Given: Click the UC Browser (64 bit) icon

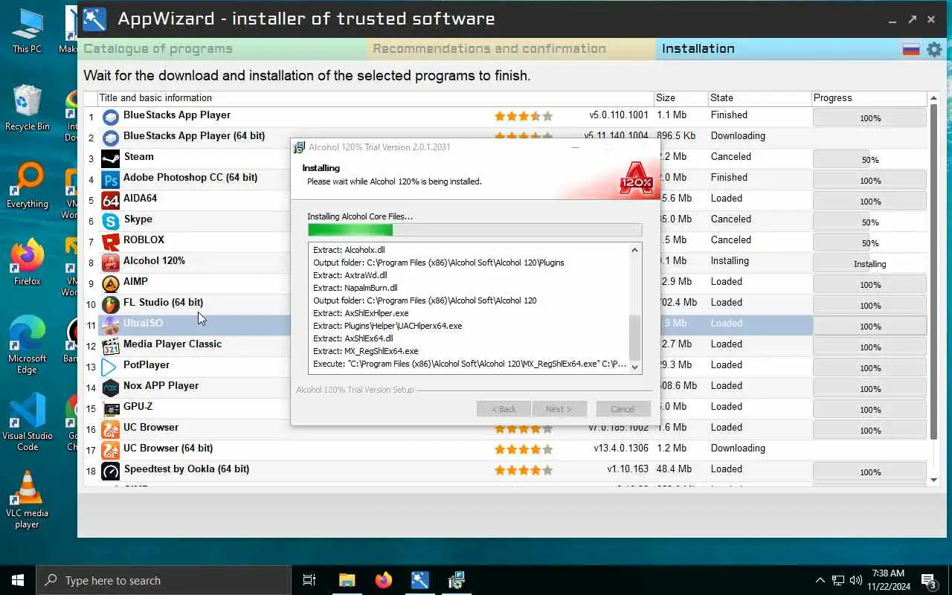Looking at the screenshot, I should click(110, 450).
